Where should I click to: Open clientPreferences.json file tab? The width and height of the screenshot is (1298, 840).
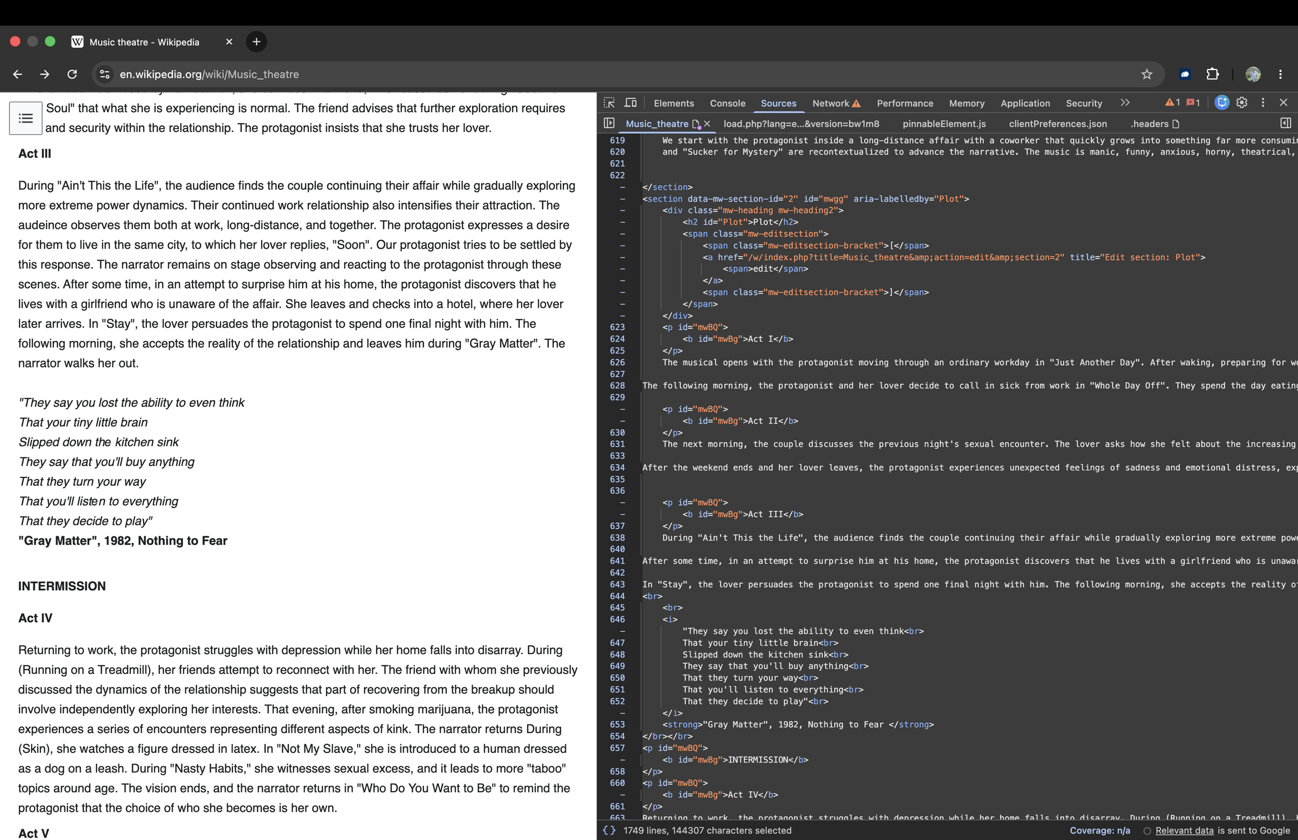[x=1058, y=124]
